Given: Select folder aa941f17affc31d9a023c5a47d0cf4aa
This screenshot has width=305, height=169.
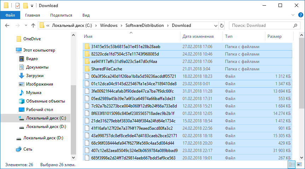Looking at the screenshot, I should (187, 62).
